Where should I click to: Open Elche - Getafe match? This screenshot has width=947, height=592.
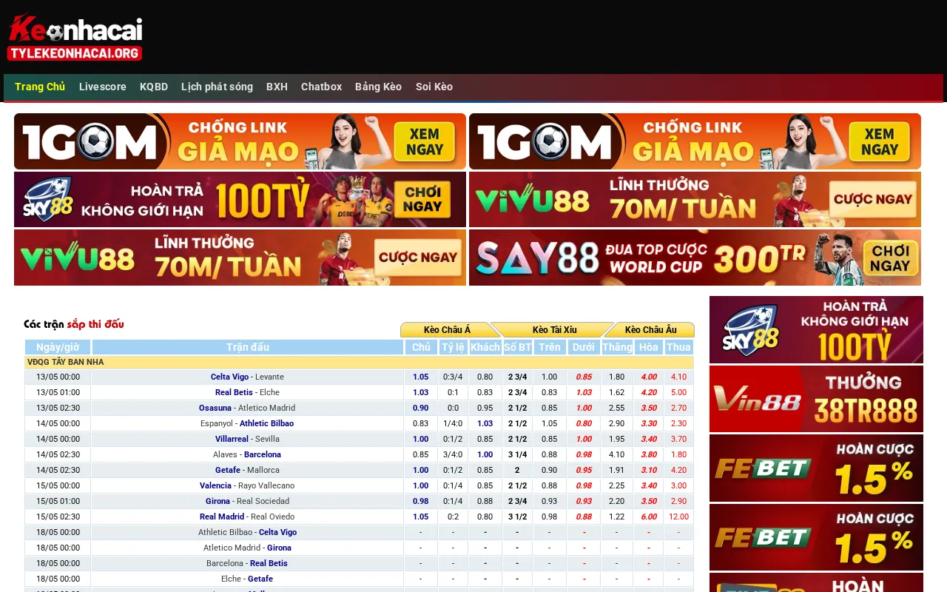click(247, 579)
